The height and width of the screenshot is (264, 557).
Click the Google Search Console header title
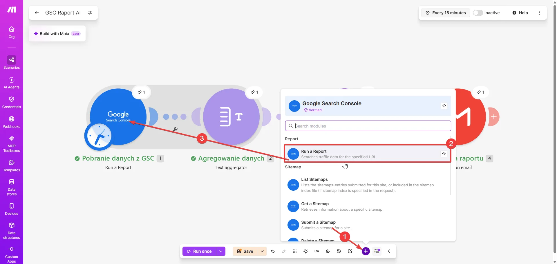[332, 103]
